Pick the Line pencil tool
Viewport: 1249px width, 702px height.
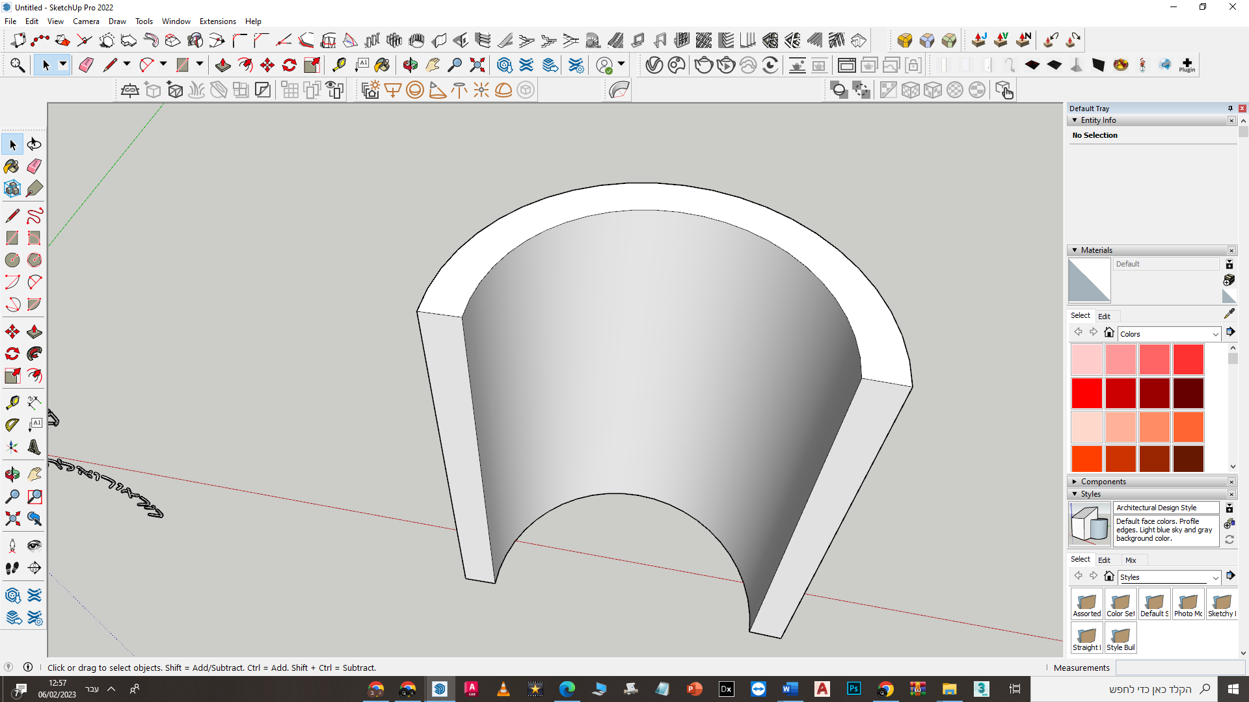[12, 216]
